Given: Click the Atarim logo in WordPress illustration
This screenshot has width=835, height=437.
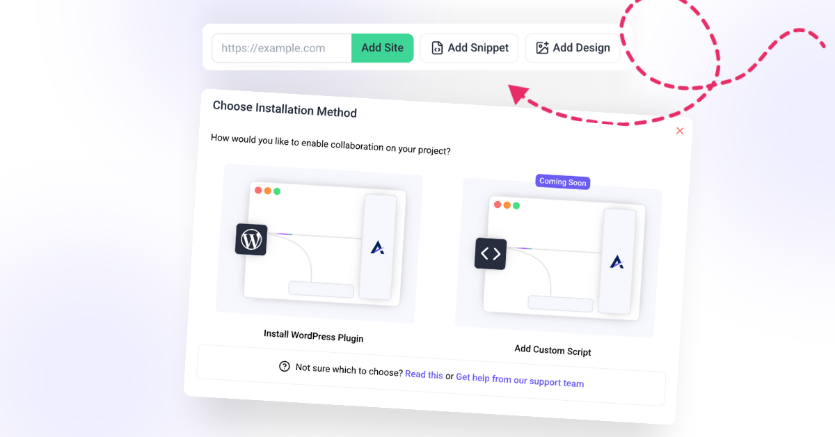Looking at the screenshot, I should click(x=377, y=247).
